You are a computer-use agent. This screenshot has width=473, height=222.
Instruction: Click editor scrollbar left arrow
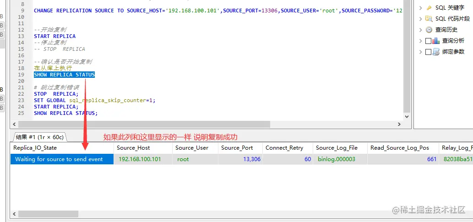(x=14, y=124)
